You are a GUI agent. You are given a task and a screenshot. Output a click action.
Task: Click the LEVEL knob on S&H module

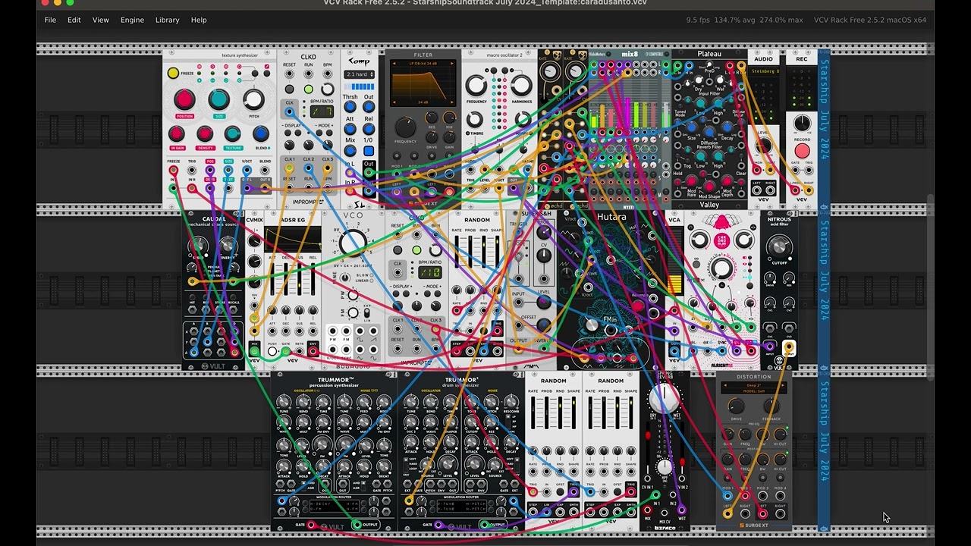pyautogui.click(x=543, y=303)
